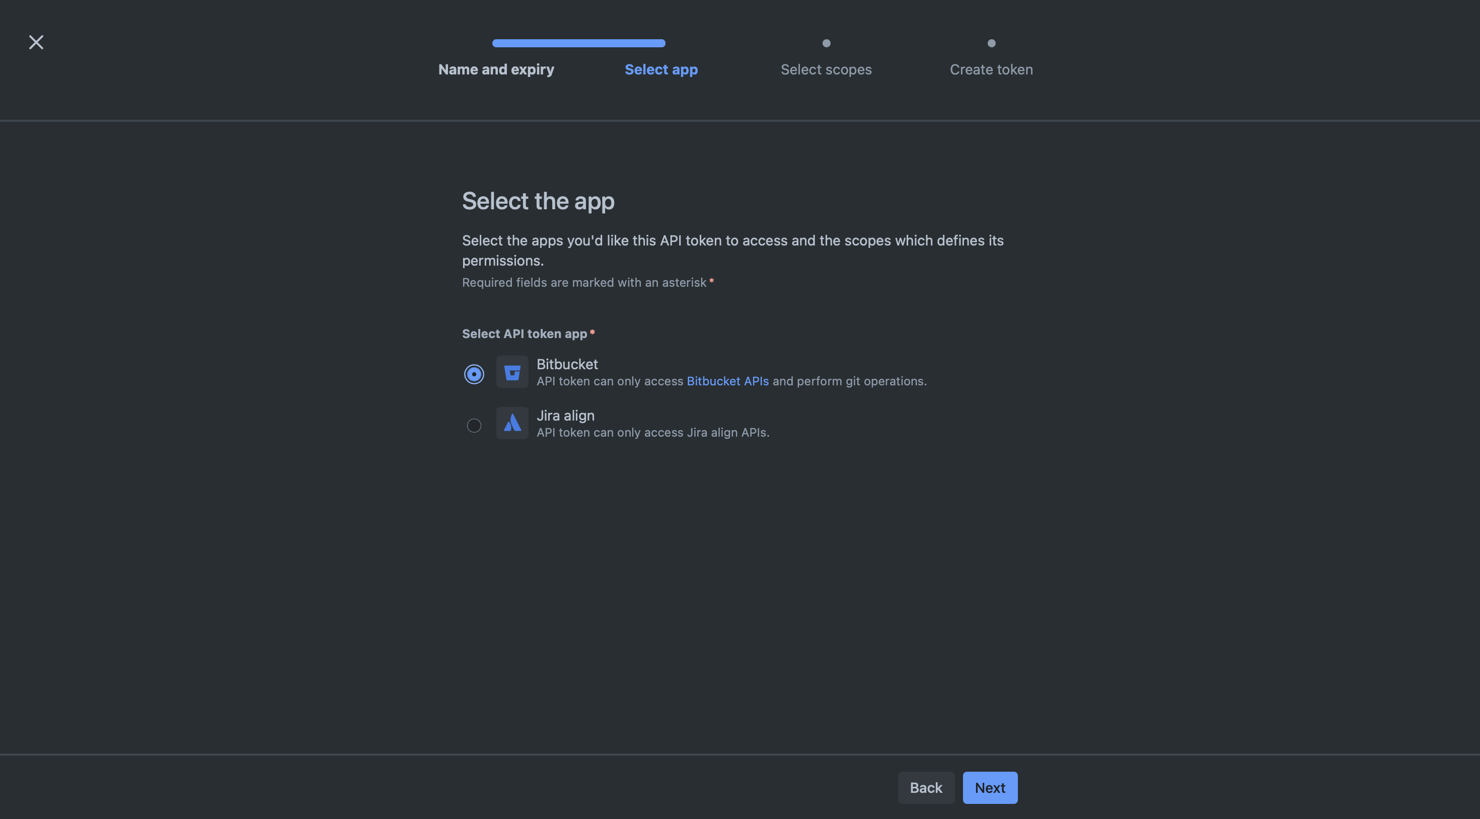The height and width of the screenshot is (819, 1480).
Task: Choose the Jira align option title text
Action: click(x=565, y=415)
